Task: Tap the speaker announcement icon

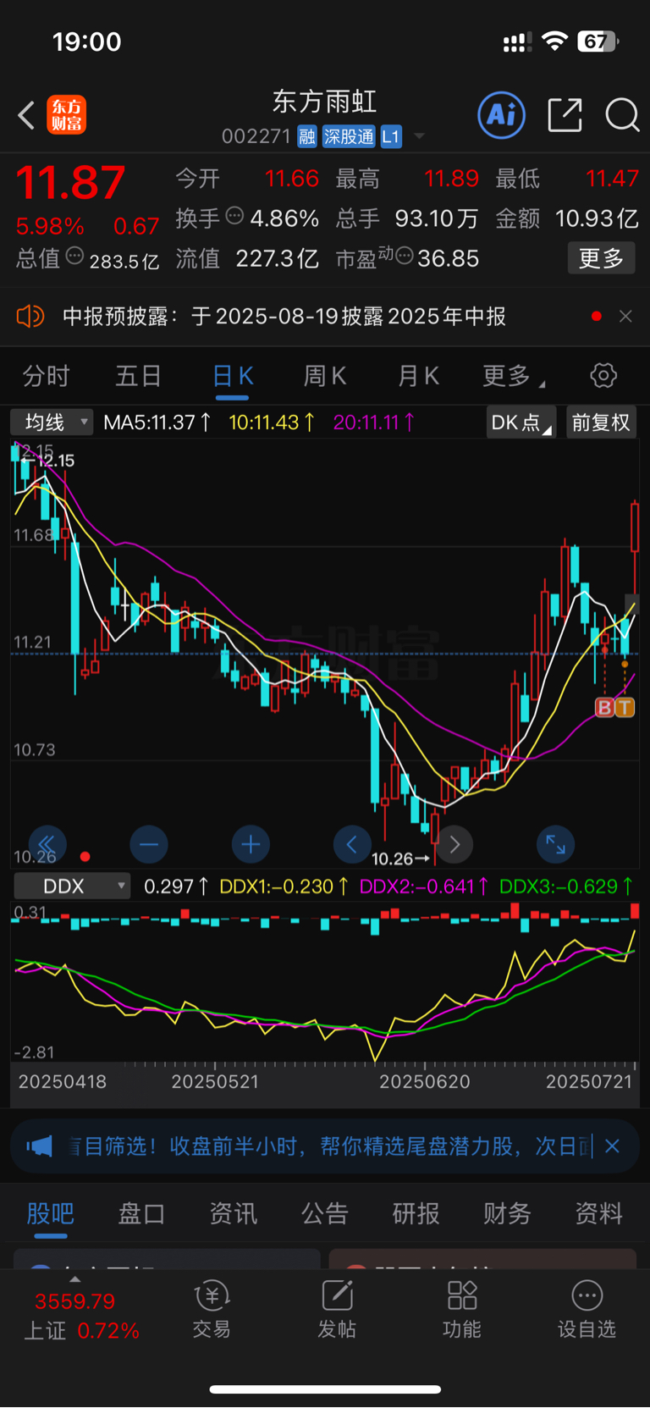Action: [x=30, y=317]
